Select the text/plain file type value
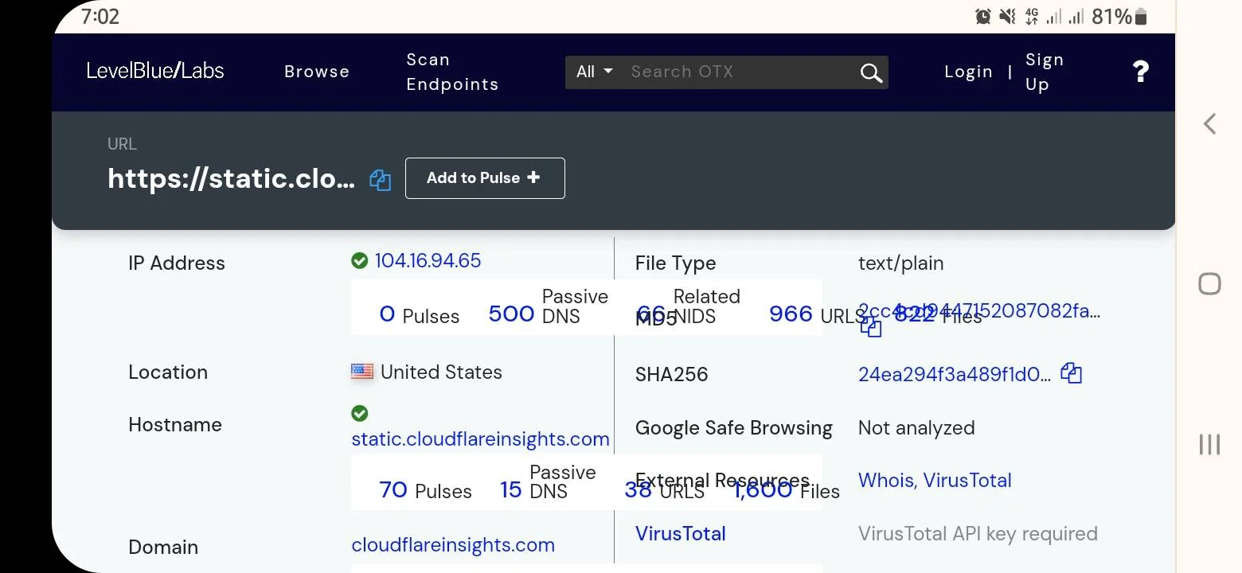The width and height of the screenshot is (1242, 573). tap(900, 263)
